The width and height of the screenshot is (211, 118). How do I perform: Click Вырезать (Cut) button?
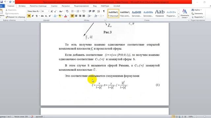point(11,10)
